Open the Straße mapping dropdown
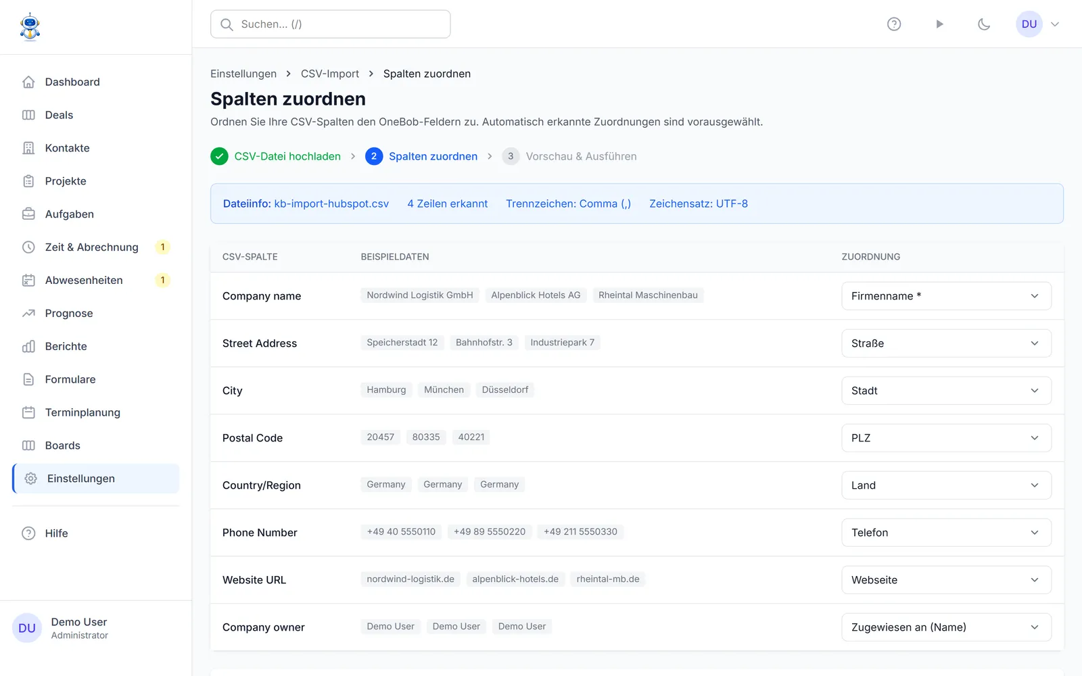The height and width of the screenshot is (676, 1082). (x=946, y=343)
